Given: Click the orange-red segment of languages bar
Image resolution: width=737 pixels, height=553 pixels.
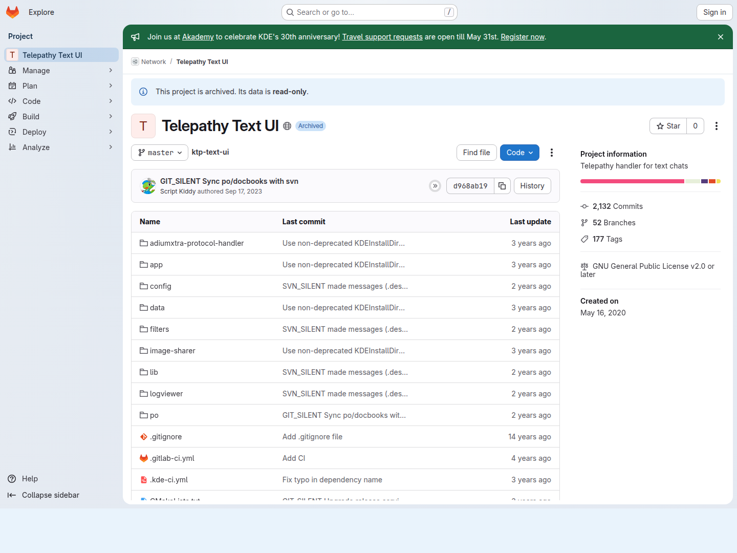Looking at the screenshot, I should [x=712, y=181].
